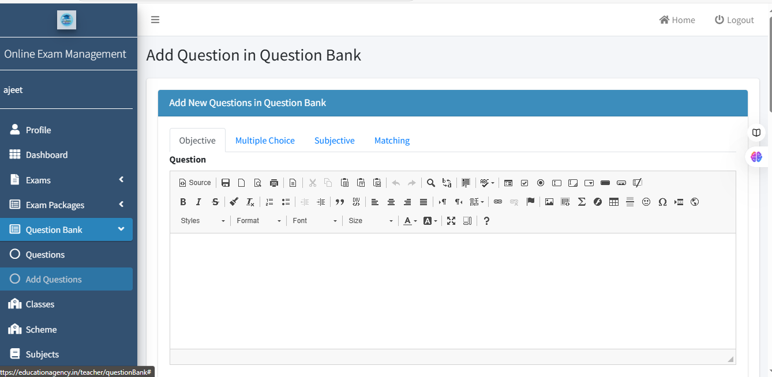Click the Print icon in the editor toolbar
Viewport: 772px width, 377px height.
point(274,183)
